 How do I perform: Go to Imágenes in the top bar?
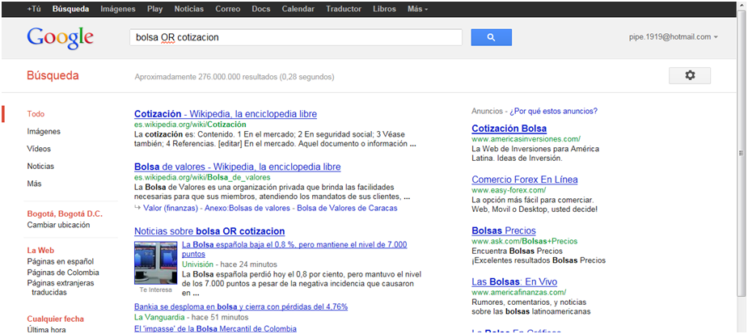[x=118, y=9]
